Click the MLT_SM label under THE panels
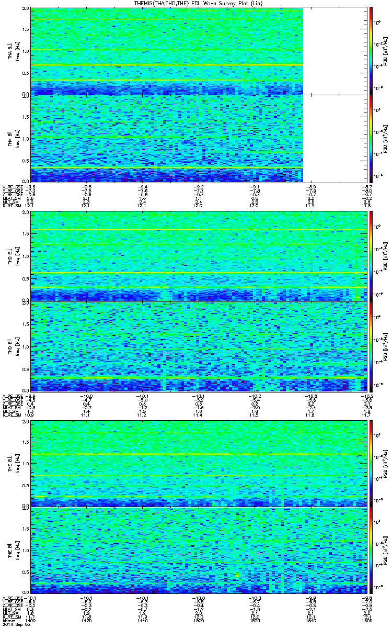The image size is (392, 628). [9, 612]
